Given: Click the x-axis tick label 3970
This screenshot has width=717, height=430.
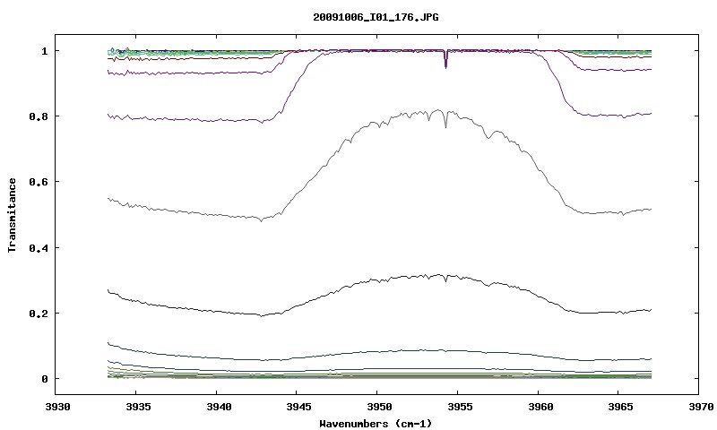Looking at the screenshot, I should point(701,407).
